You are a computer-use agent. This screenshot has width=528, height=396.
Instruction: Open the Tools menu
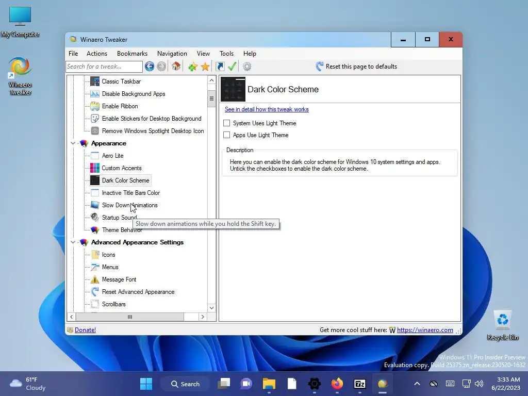pyautogui.click(x=226, y=53)
